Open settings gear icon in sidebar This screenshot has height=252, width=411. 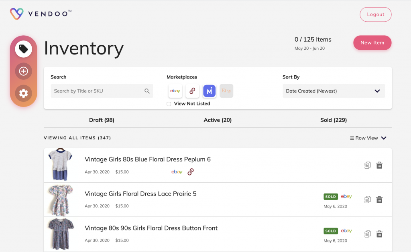(23, 93)
